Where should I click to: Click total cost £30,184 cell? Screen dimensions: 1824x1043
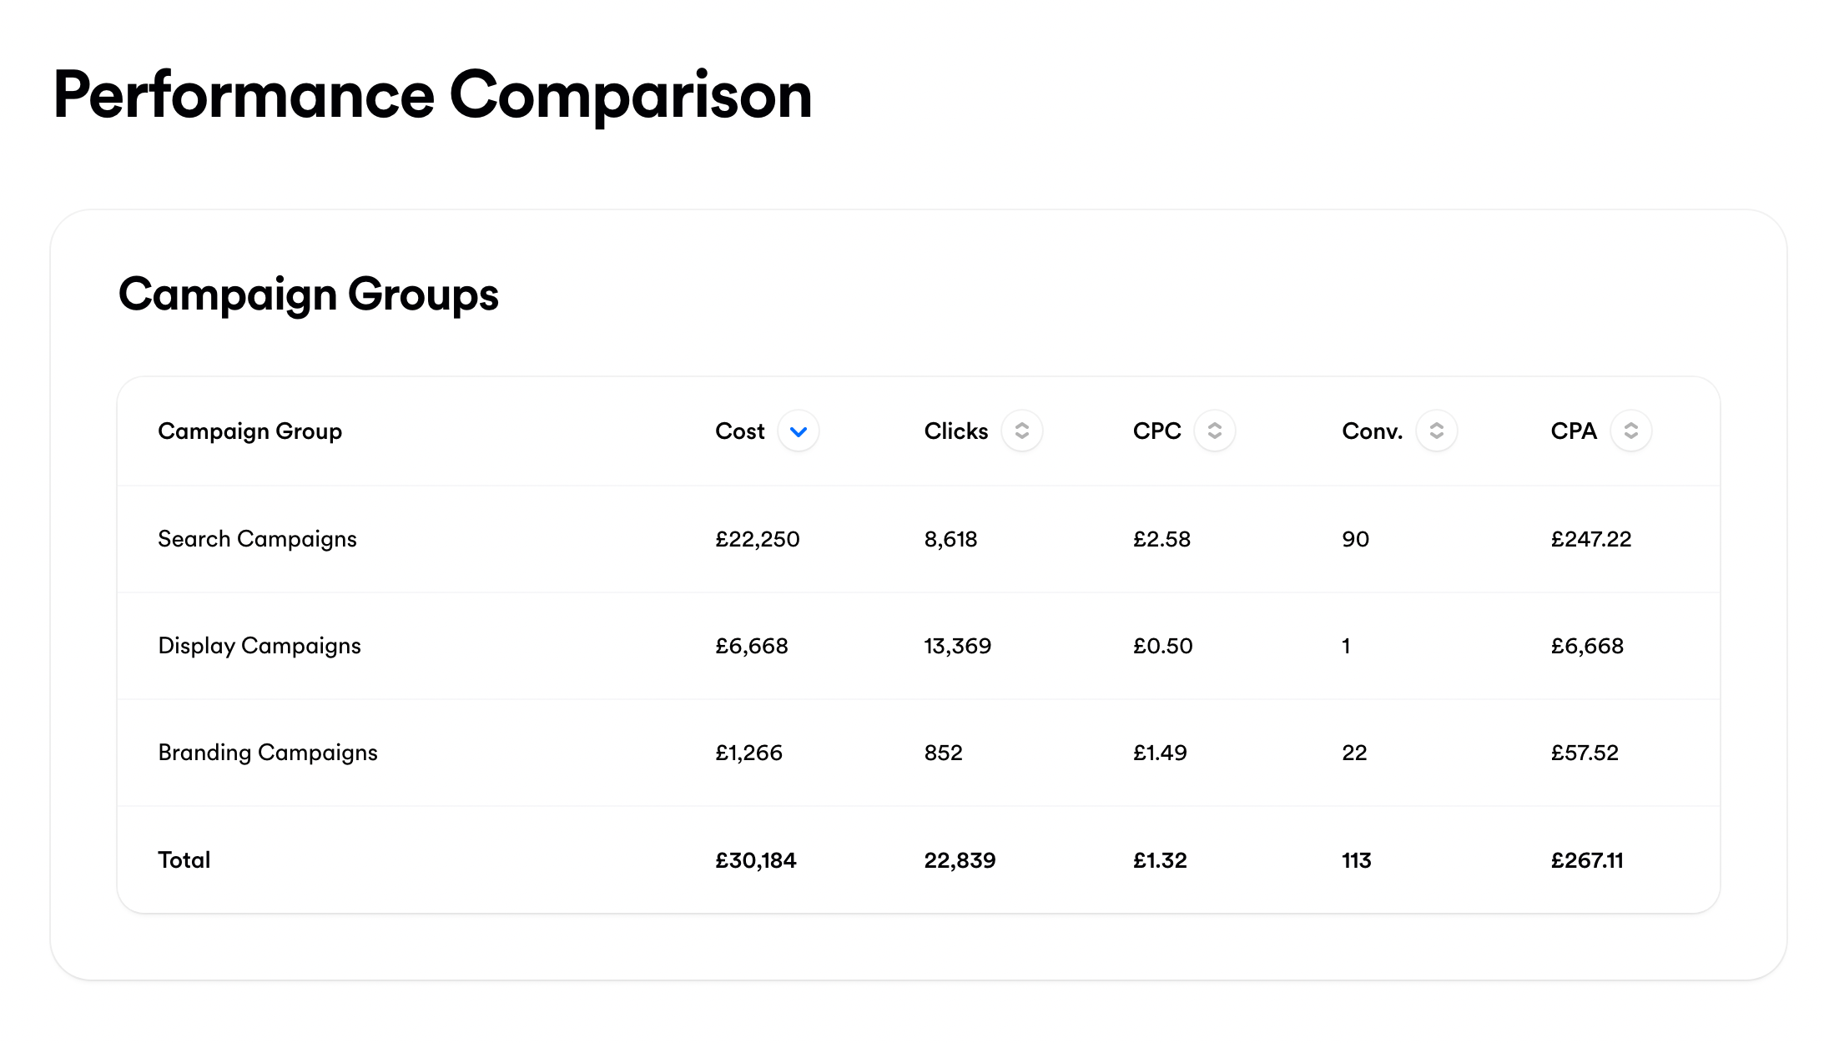755,860
